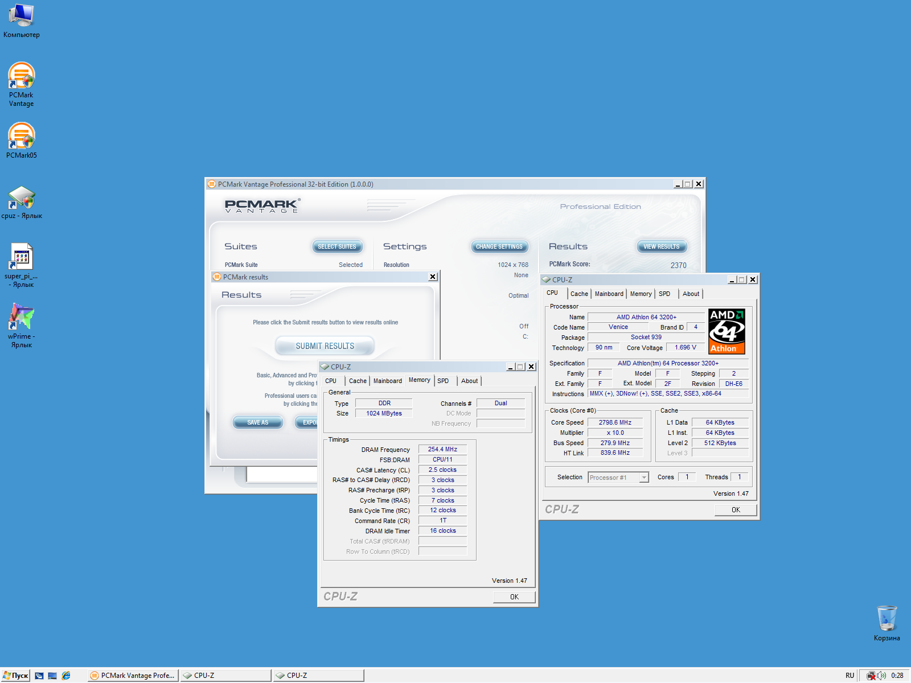Click the Channels # Dual field
911x683 pixels.
click(500, 403)
